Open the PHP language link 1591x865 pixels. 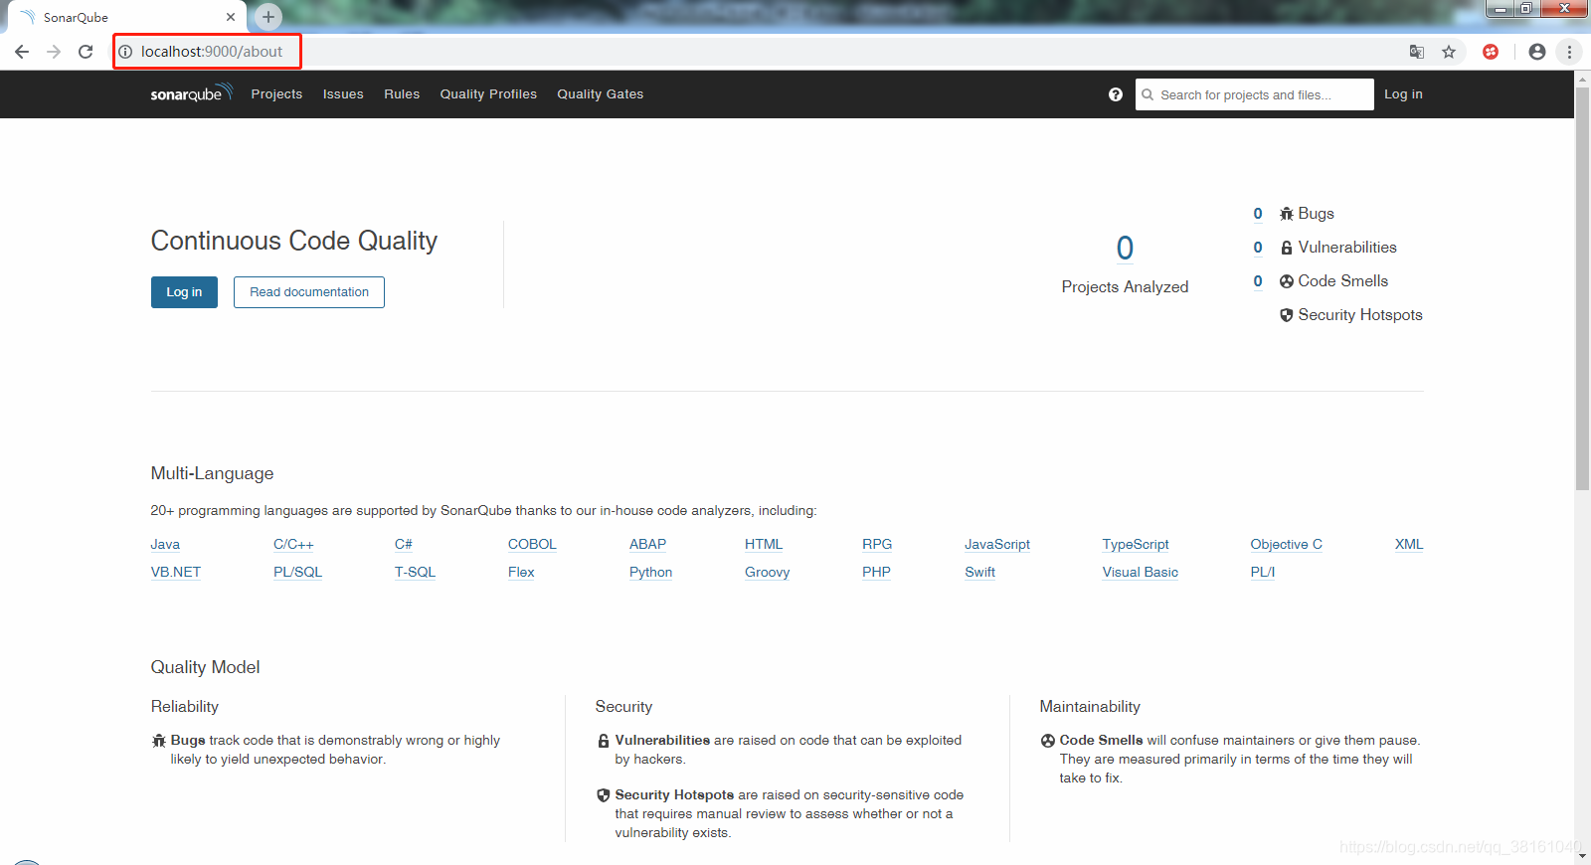pos(876,573)
